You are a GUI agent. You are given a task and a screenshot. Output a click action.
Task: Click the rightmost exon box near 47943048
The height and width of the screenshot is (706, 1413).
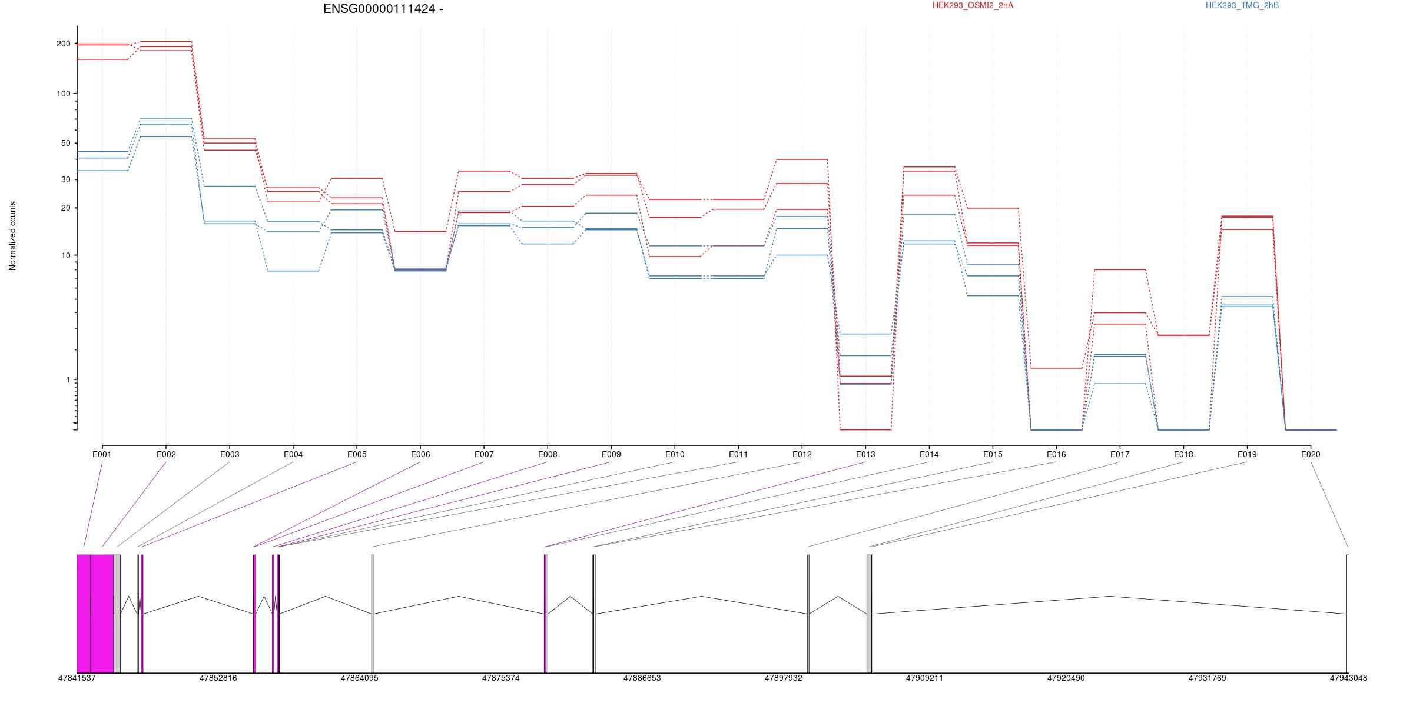tap(1348, 614)
